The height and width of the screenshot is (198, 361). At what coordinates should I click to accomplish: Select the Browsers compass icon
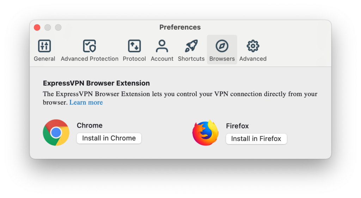coord(222,46)
